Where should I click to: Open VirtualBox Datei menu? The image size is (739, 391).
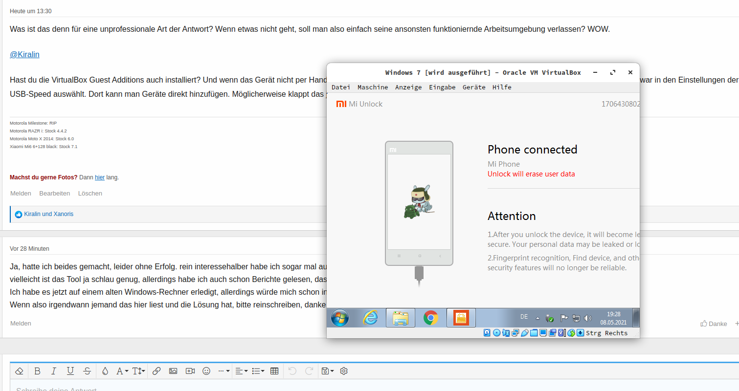click(x=341, y=87)
